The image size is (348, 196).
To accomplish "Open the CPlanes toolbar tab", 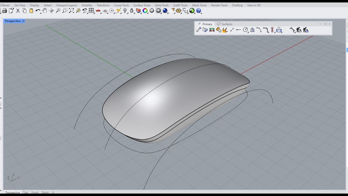I will coord(5,5).
